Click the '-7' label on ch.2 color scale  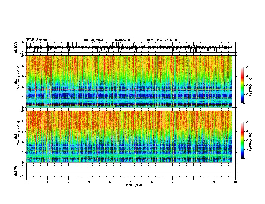coord(247,158)
